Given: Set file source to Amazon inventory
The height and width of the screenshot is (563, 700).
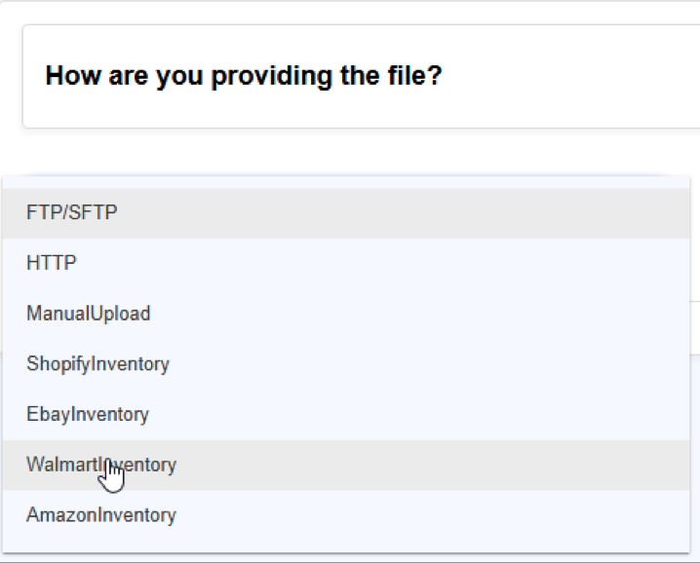Looking at the screenshot, I should (x=346, y=515).
